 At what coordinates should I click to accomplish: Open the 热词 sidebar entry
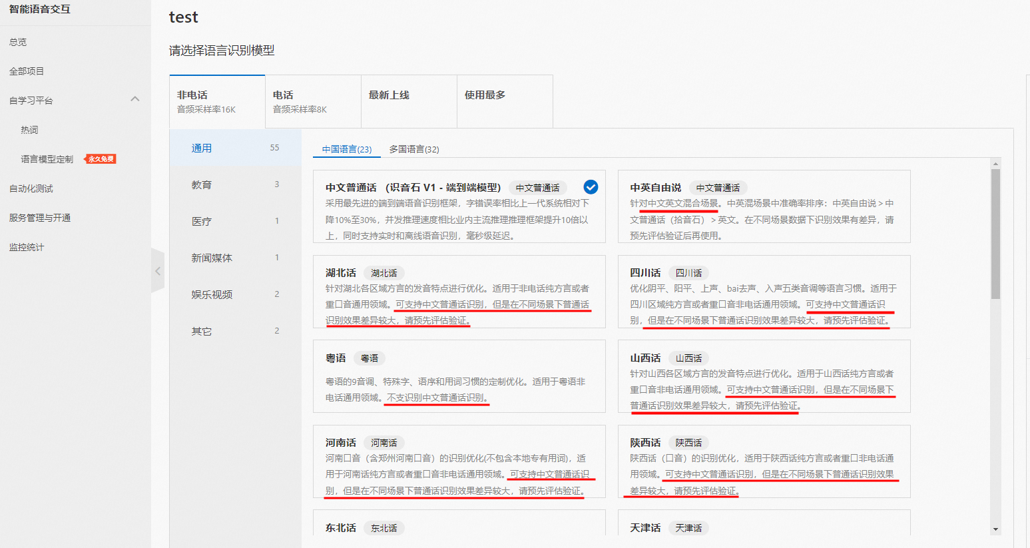[x=29, y=130]
